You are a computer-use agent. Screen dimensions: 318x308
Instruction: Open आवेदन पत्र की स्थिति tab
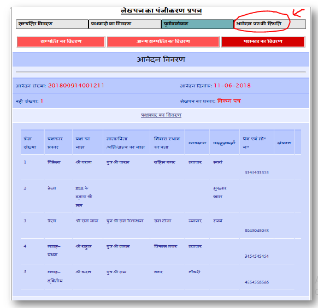(x=270, y=24)
